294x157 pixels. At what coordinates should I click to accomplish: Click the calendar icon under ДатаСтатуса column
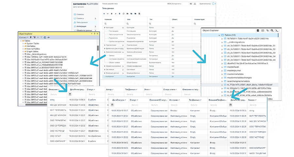point(112,105)
